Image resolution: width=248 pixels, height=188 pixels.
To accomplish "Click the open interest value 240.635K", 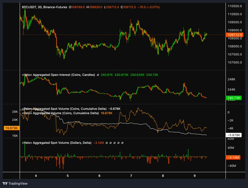I will (x=137, y=75).
